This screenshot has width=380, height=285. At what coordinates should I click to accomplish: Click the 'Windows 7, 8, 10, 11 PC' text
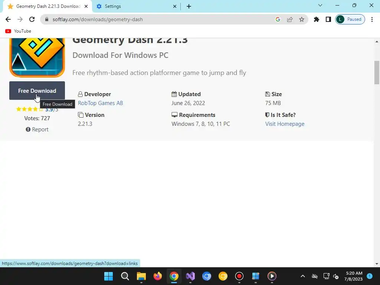click(201, 124)
